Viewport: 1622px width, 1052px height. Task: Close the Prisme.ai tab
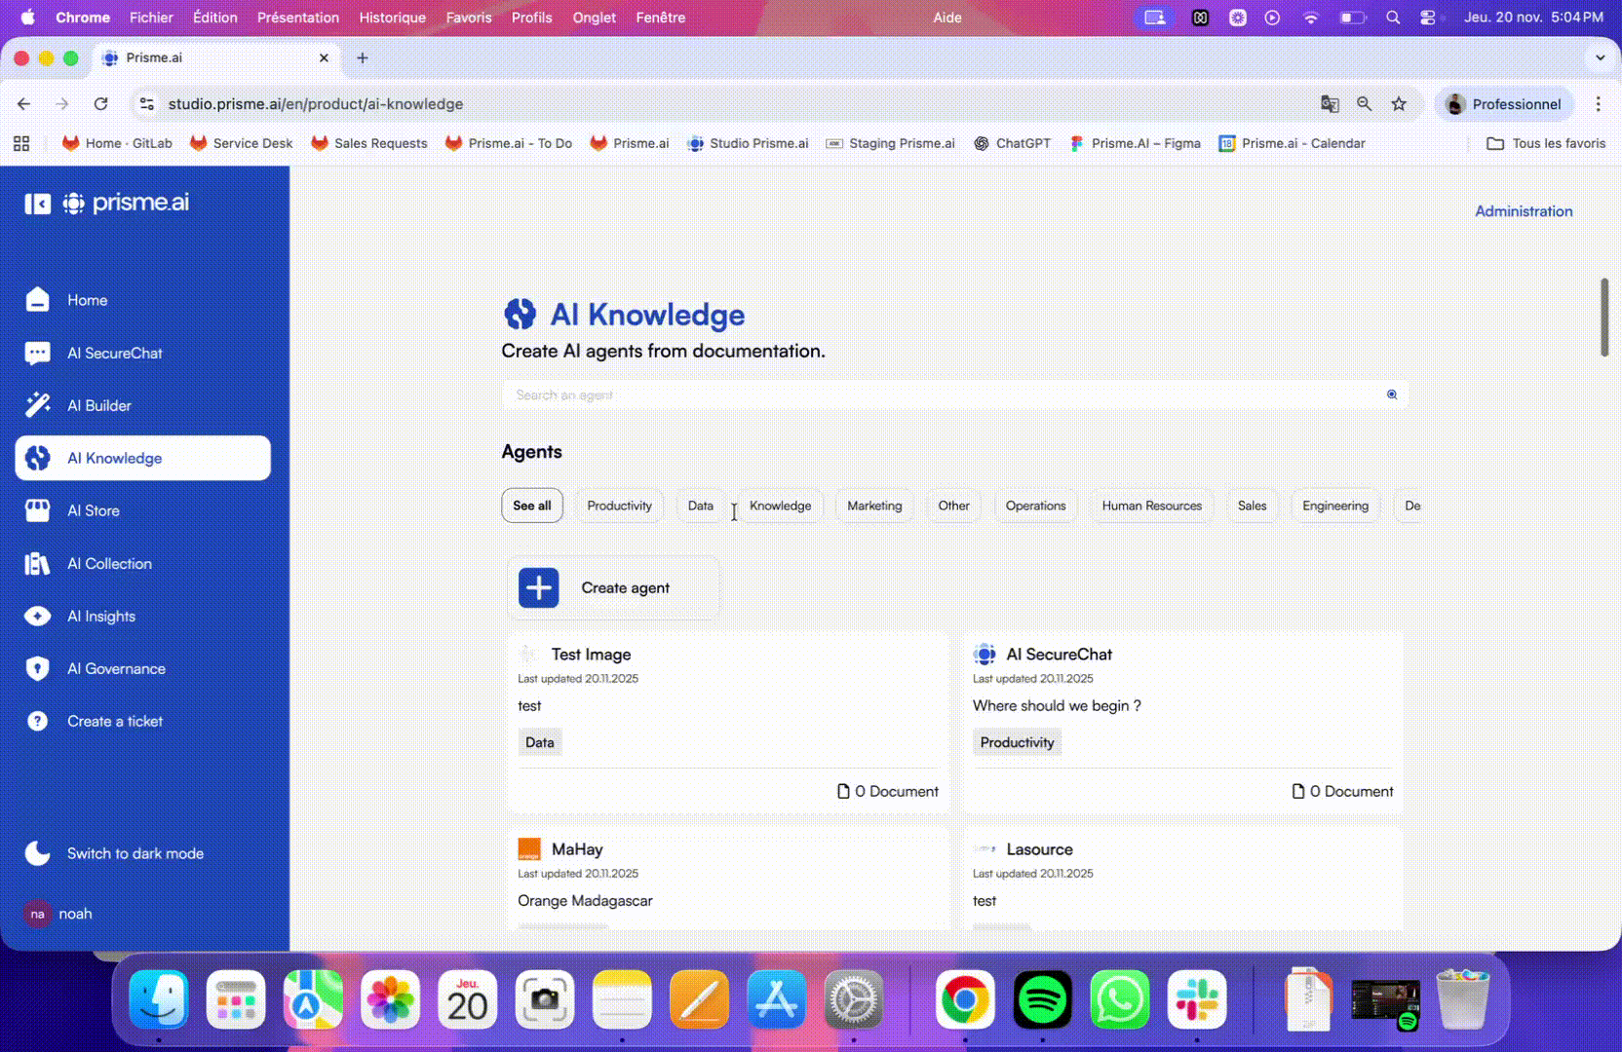click(324, 58)
